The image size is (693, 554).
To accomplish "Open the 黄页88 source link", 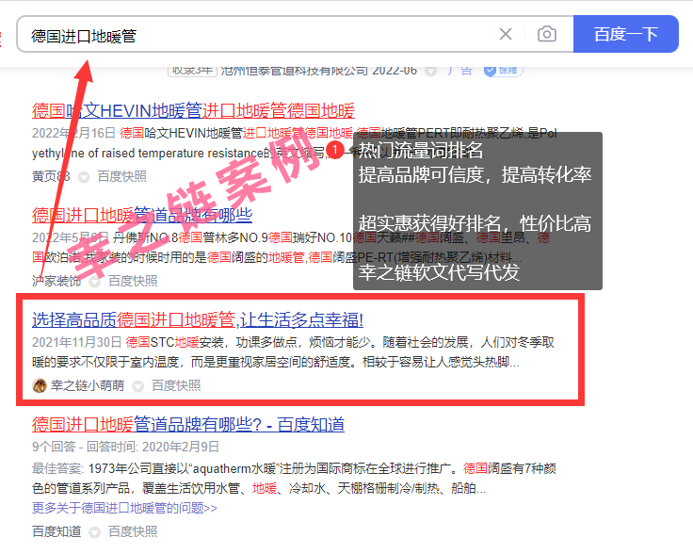I will (x=51, y=176).
